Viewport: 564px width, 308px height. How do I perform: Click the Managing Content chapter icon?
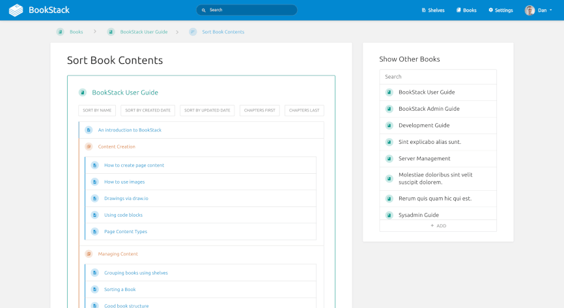coord(89,254)
